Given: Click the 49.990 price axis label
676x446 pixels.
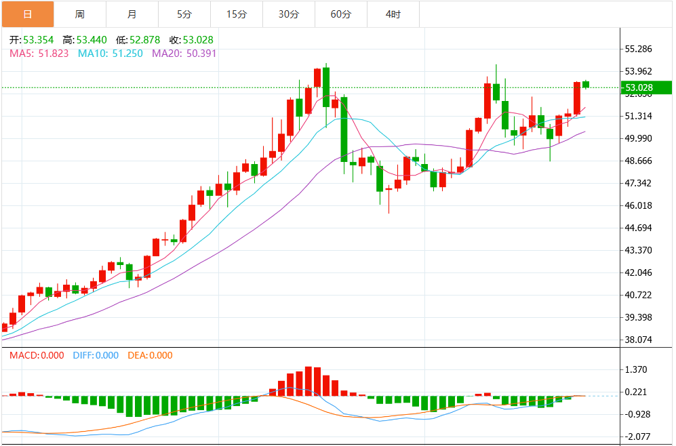Looking at the screenshot, I should tap(639, 139).
